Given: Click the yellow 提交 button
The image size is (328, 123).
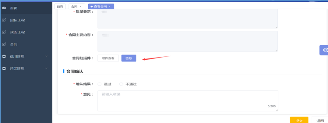Looking at the screenshot, I should (299, 120).
